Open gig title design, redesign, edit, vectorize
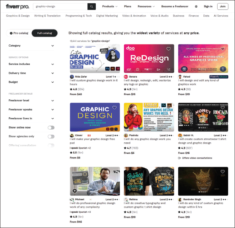The image size is (235, 228). click(147, 82)
